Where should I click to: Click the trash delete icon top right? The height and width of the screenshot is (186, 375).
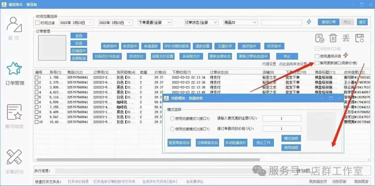[x=334, y=37]
